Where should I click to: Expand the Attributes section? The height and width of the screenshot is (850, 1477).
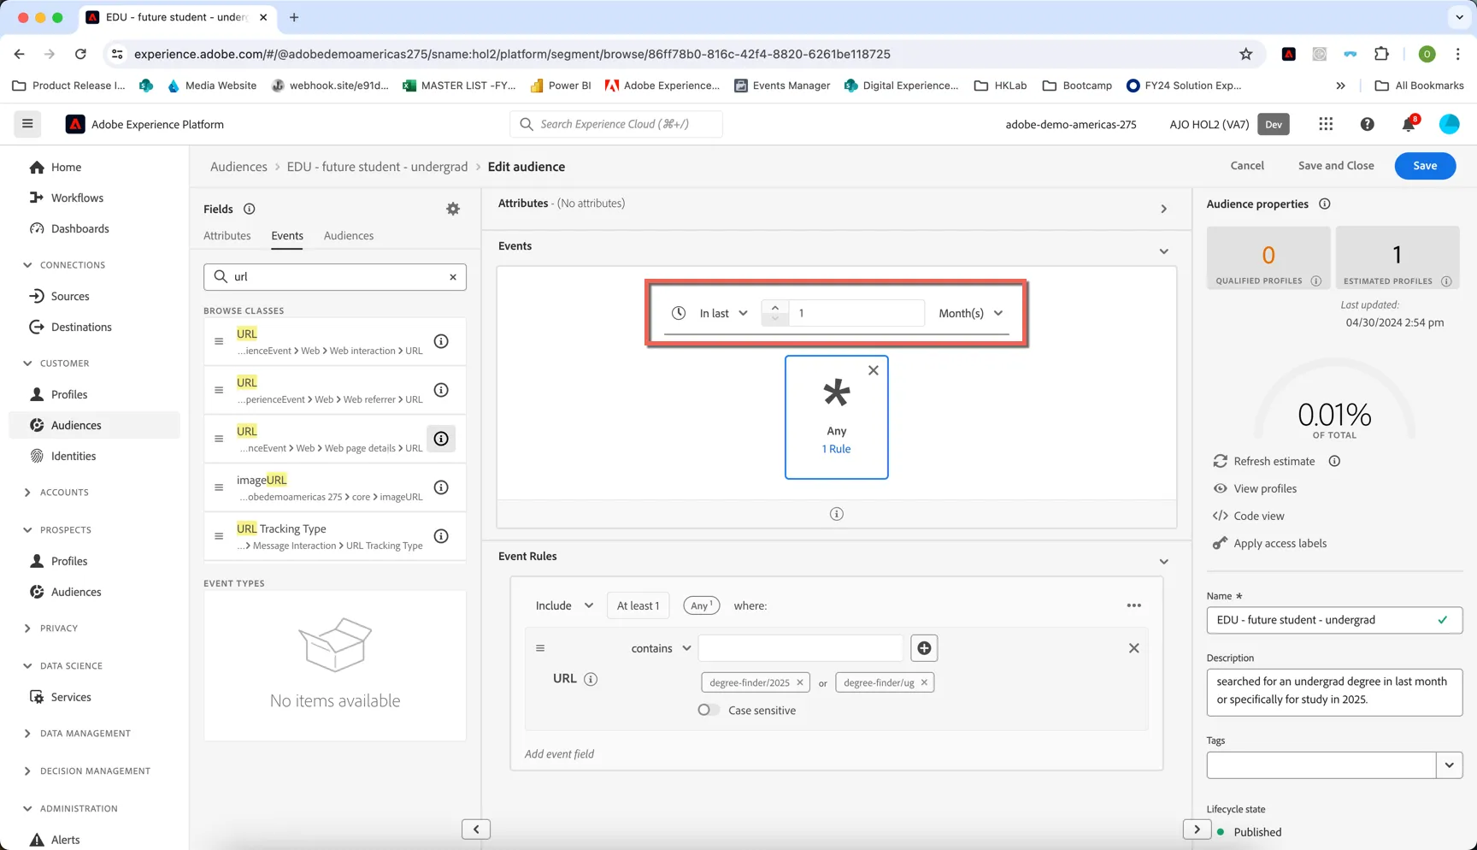1163,209
